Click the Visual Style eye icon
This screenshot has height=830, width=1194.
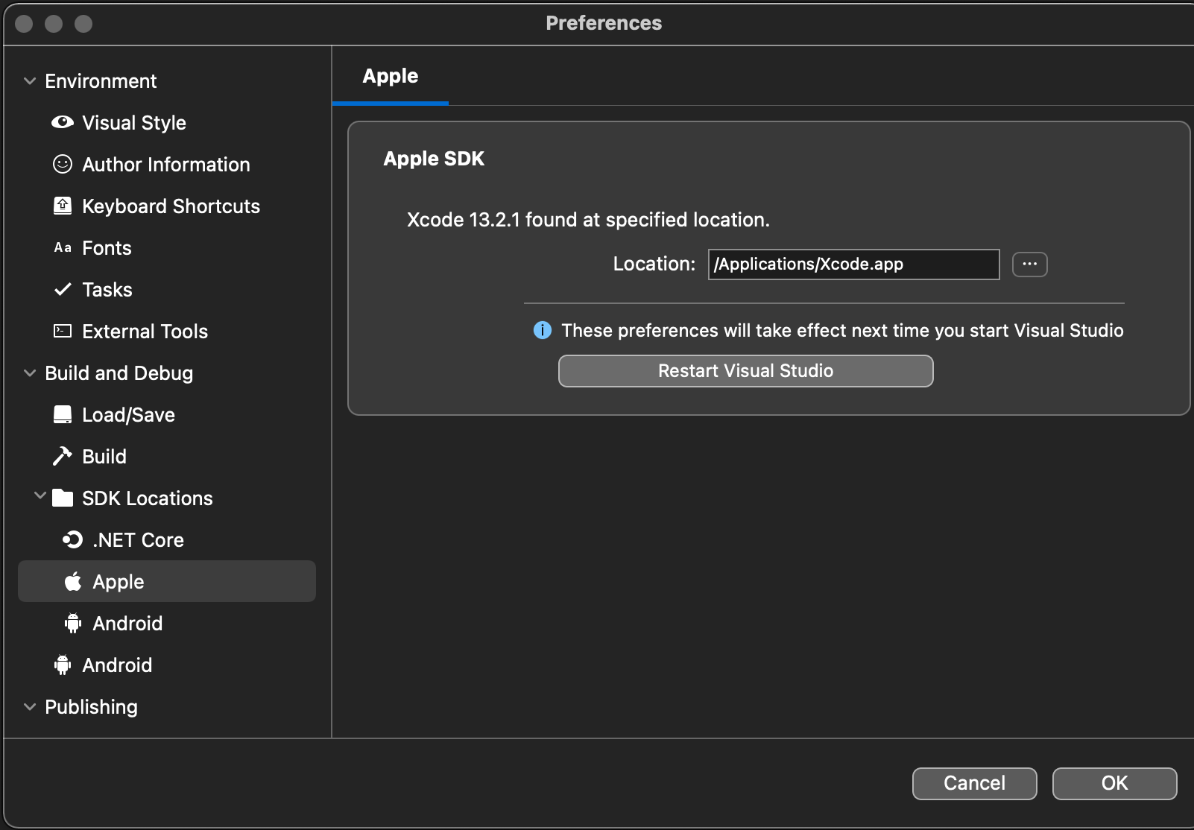(63, 122)
